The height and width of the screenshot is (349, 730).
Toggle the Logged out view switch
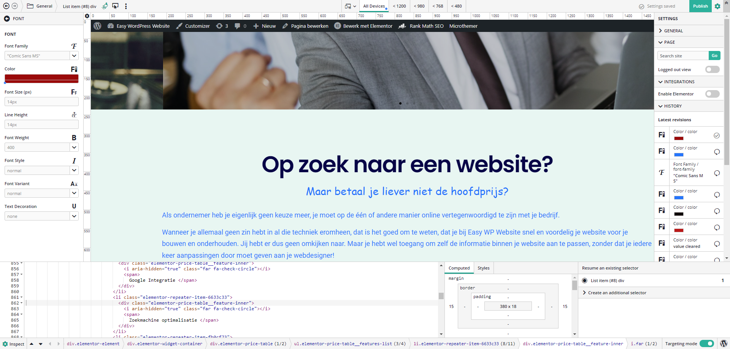click(x=712, y=69)
